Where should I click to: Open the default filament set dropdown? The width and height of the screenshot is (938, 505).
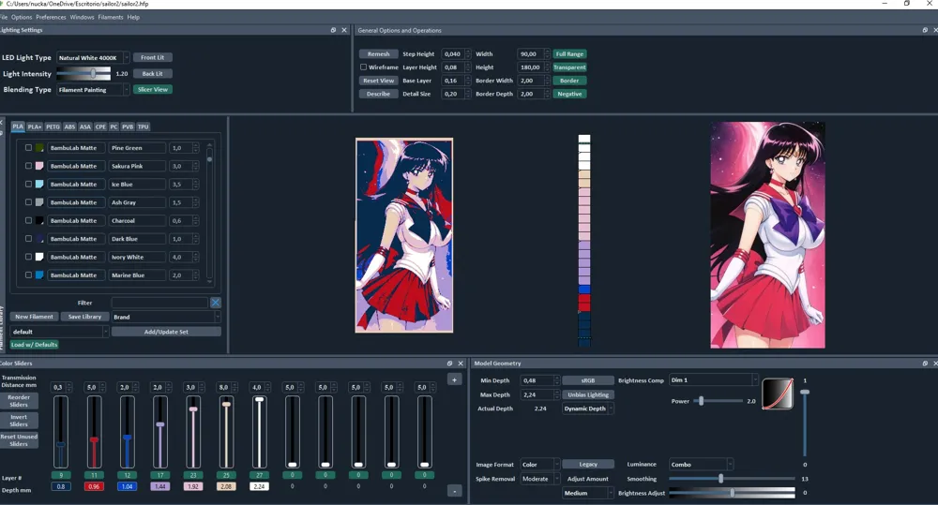tap(60, 332)
